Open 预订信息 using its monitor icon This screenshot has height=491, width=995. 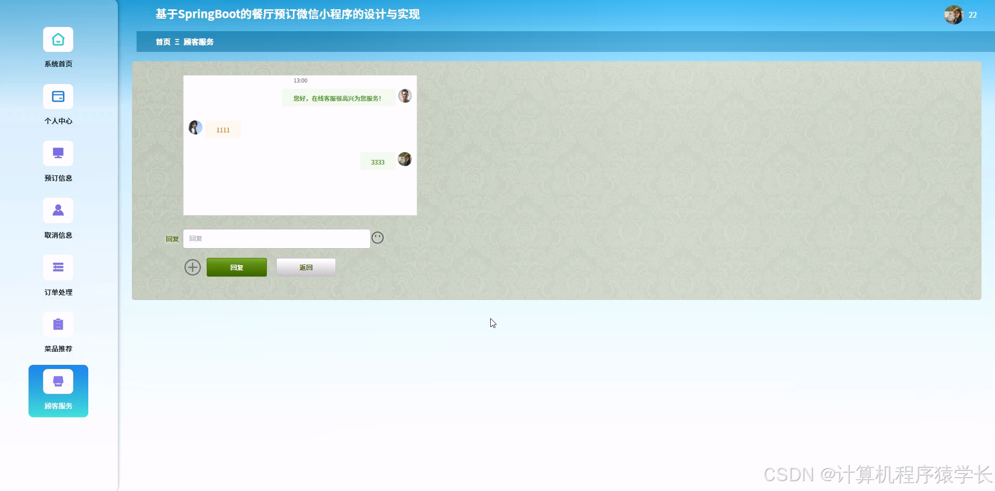[x=58, y=153]
